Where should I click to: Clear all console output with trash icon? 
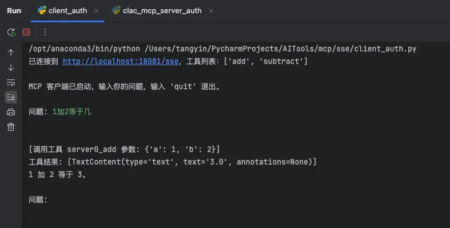(11, 127)
